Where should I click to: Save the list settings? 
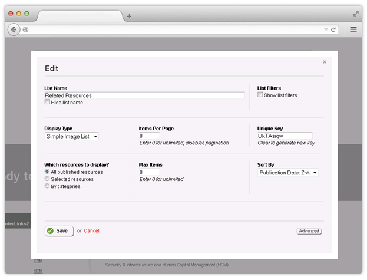point(59,231)
